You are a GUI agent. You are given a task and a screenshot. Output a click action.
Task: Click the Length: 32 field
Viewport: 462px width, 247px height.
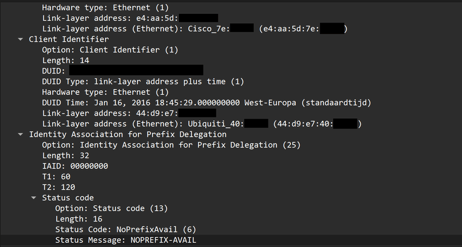click(x=64, y=156)
